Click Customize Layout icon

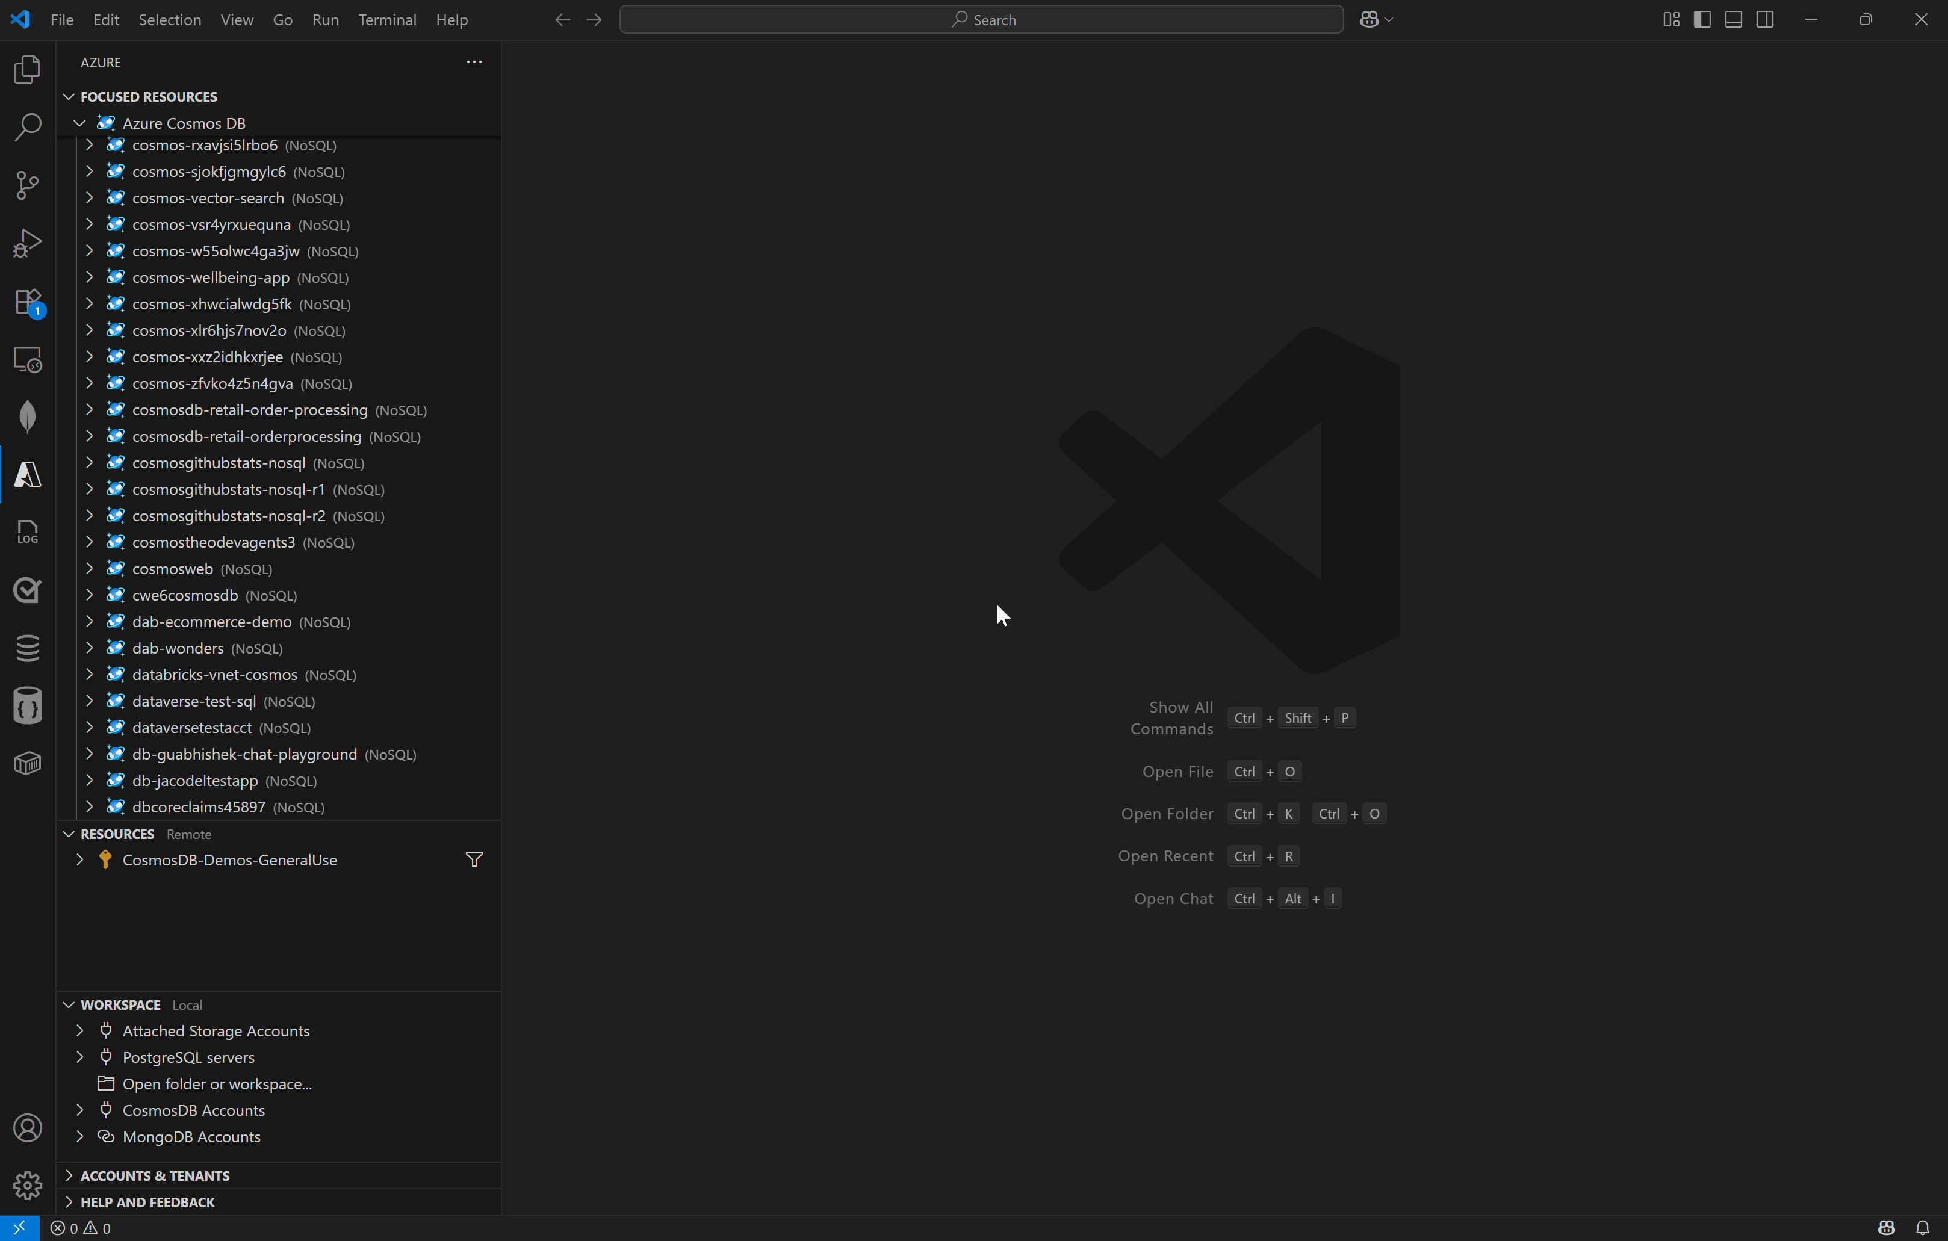tap(1671, 19)
